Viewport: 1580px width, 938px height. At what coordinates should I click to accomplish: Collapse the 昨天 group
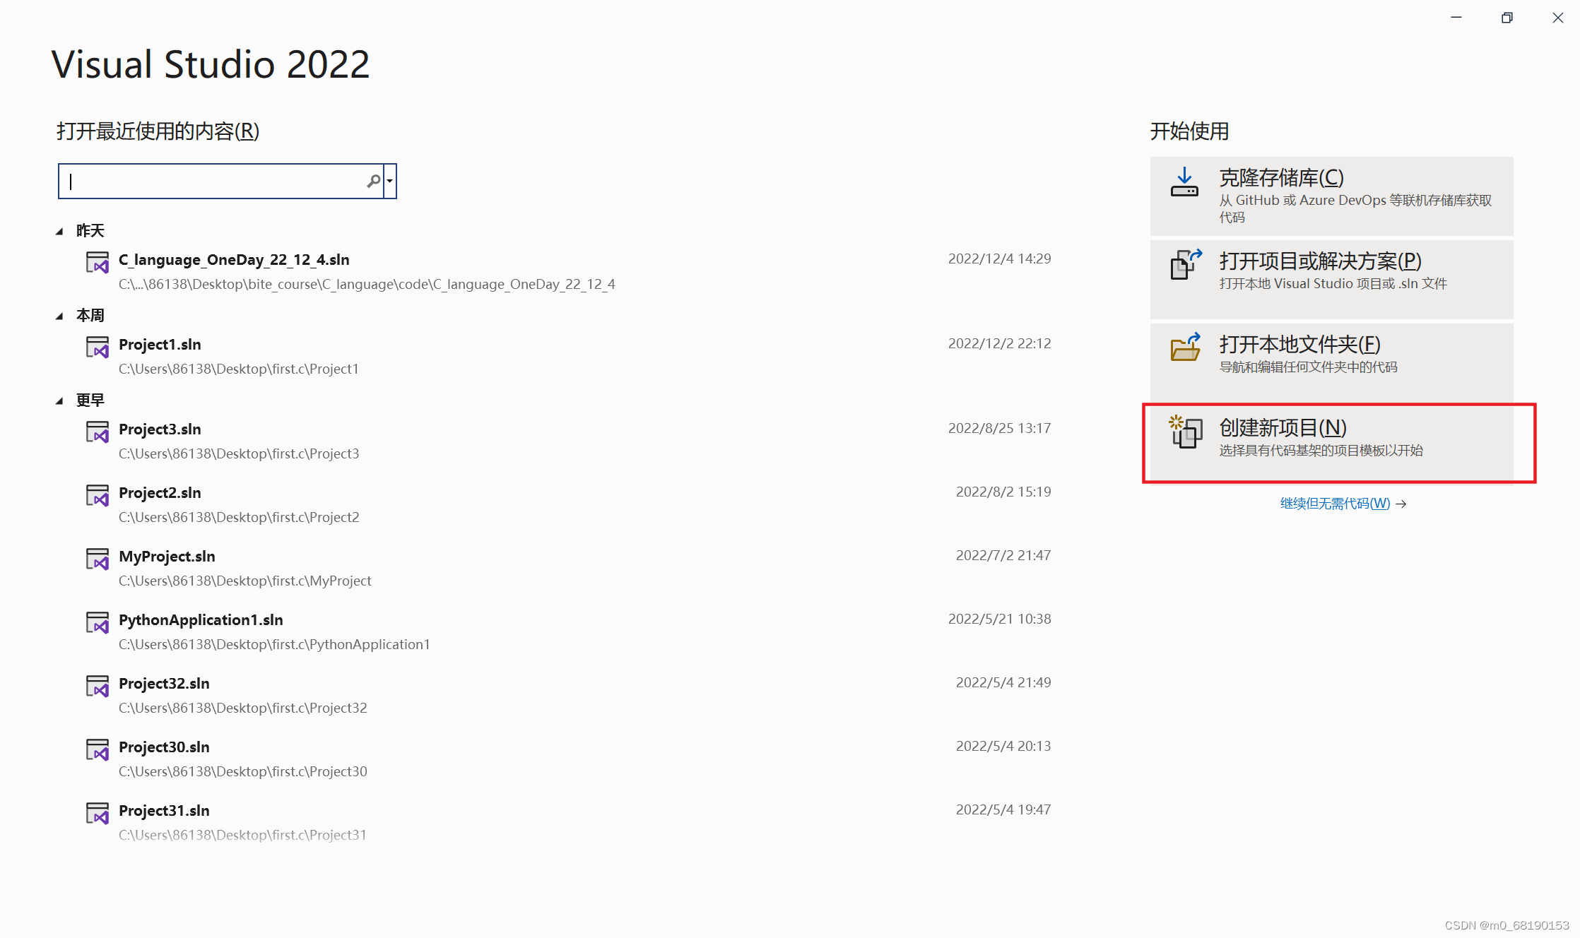[59, 231]
